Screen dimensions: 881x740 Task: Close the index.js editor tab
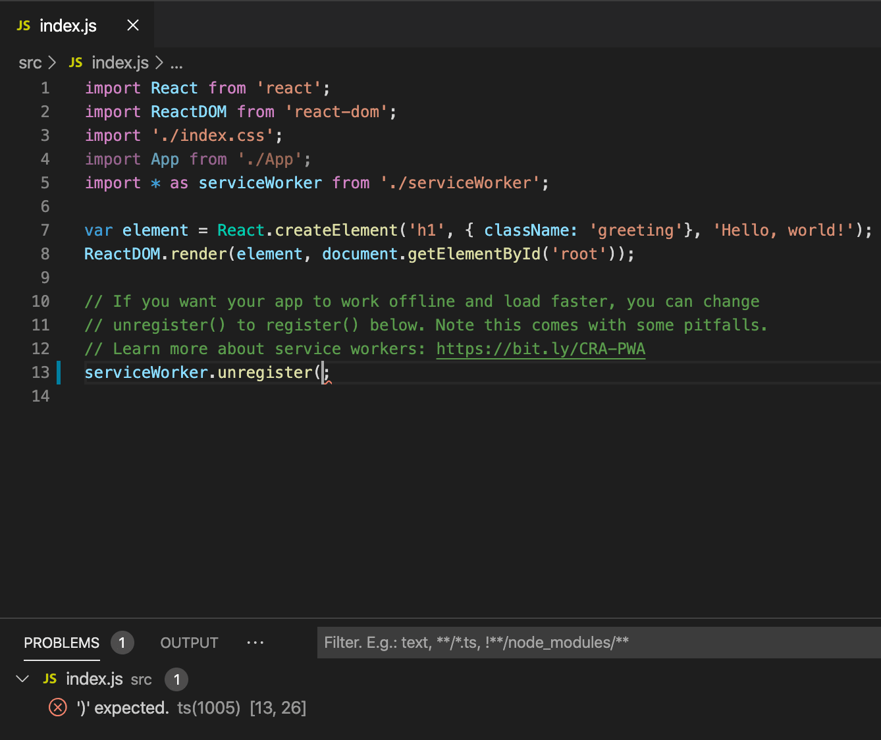pyautogui.click(x=132, y=25)
